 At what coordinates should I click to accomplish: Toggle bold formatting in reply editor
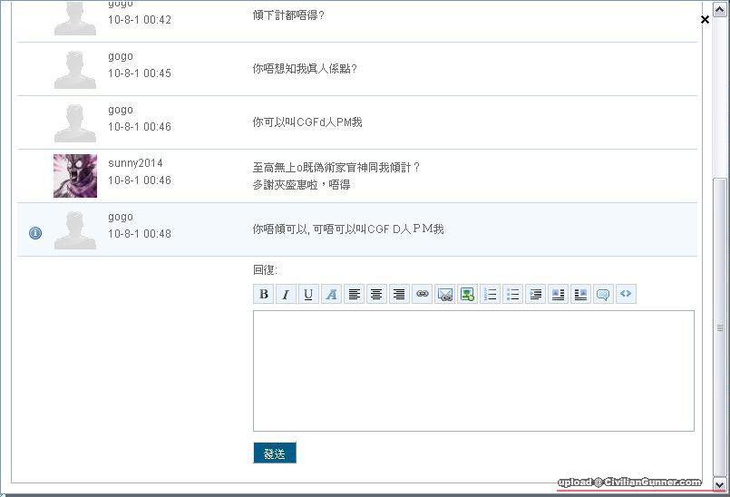click(x=264, y=294)
